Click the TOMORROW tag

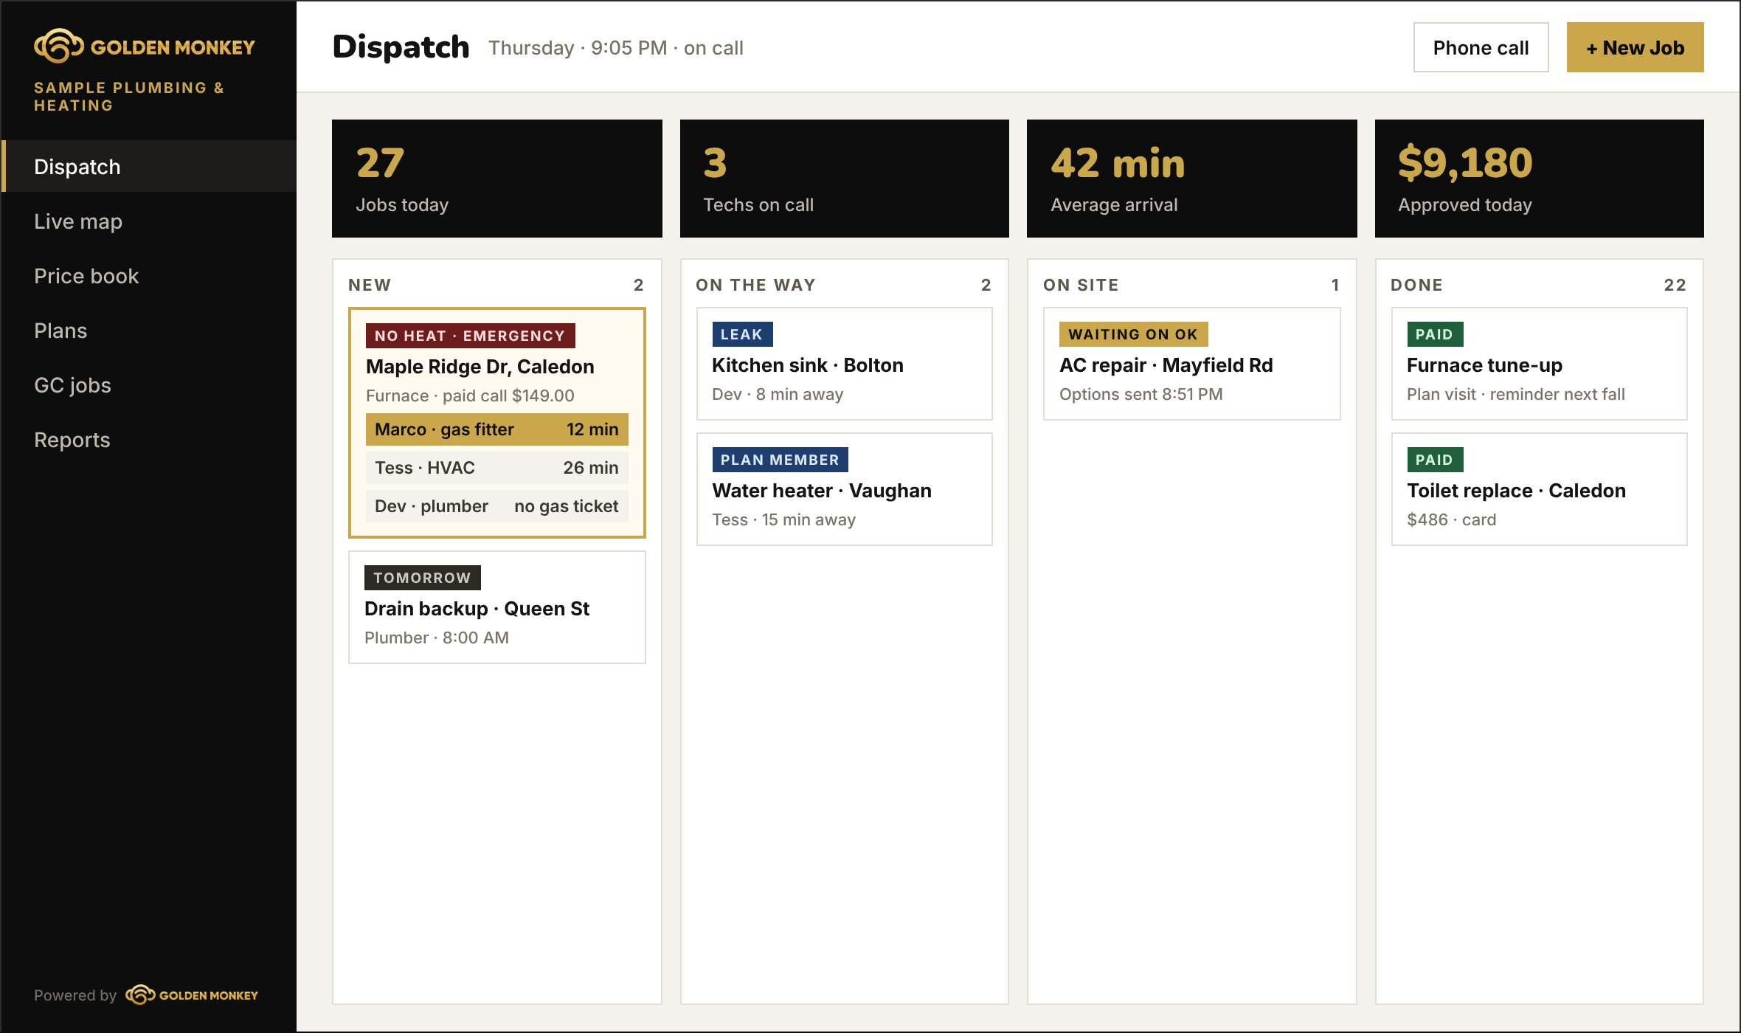coord(422,578)
